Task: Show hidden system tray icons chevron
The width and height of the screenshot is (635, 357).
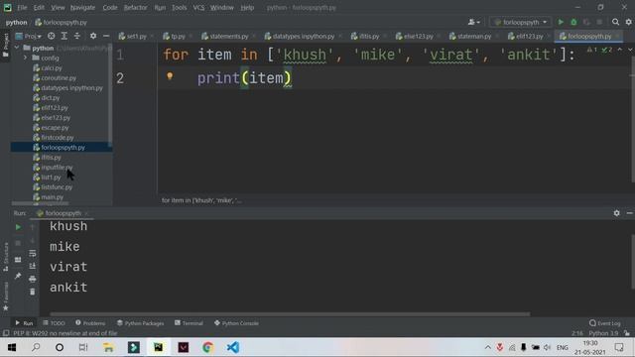Action: 487,347
